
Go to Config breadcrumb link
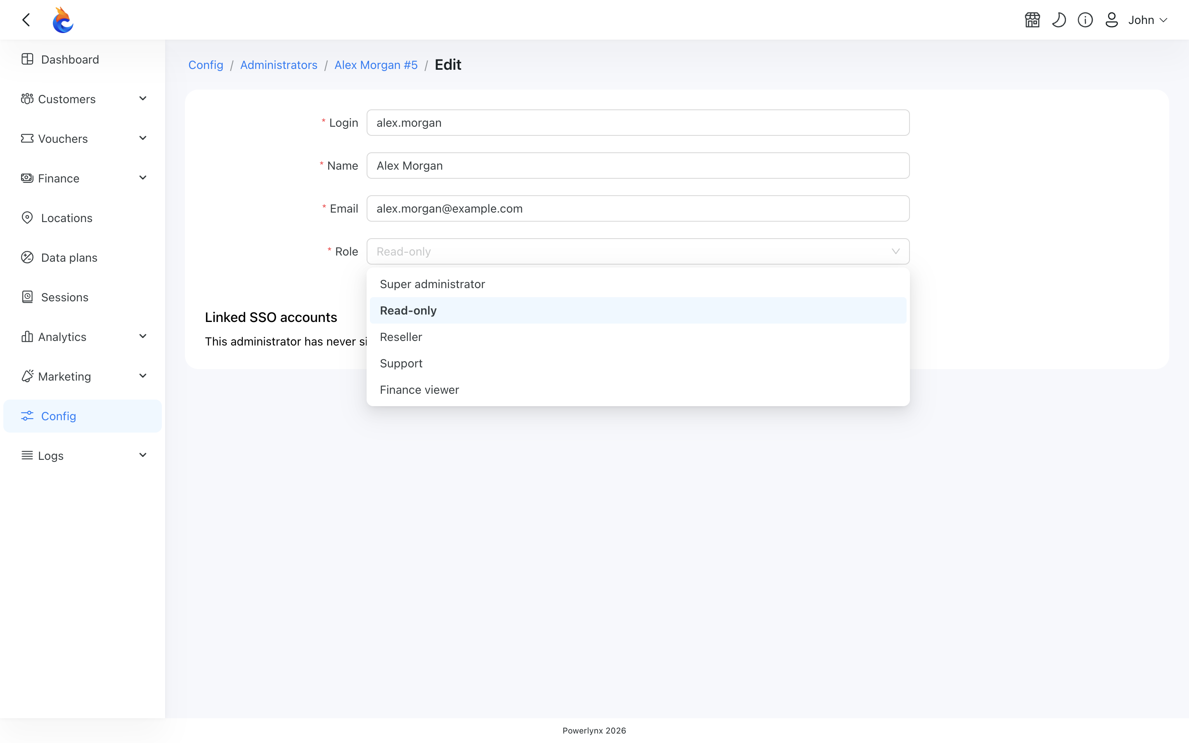point(206,65)
